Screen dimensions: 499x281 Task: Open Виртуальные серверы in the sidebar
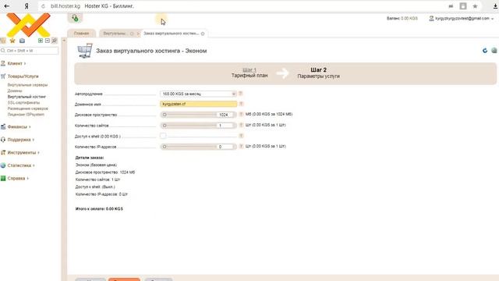[28, 85]
